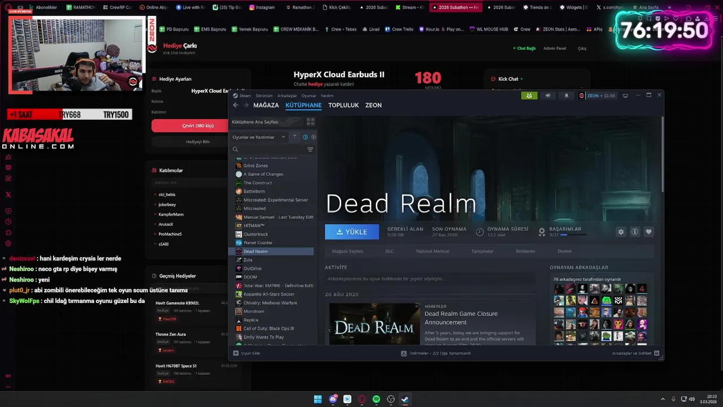Go to TOPLULUK tab
The height and width of the screenshot is (407, 723).
(x=343, y=105)
